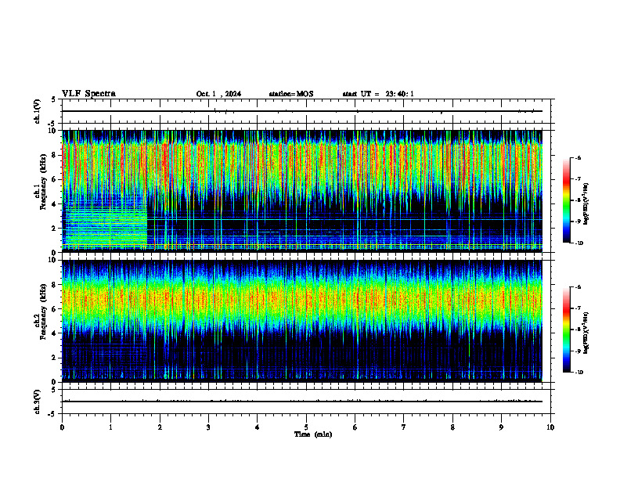Click the "start UT = 23:40: 1" text
This screenshot has height=479, width=620.
(x=378, y=94)
